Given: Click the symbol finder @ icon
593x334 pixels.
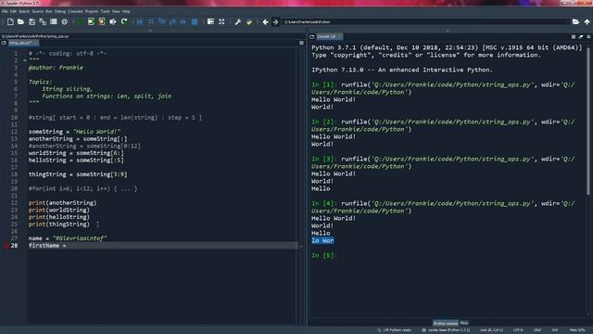Looking at the screenshot, I should [65, 22].
